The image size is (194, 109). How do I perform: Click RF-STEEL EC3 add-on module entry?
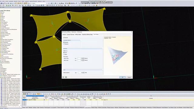pos(11,81)
